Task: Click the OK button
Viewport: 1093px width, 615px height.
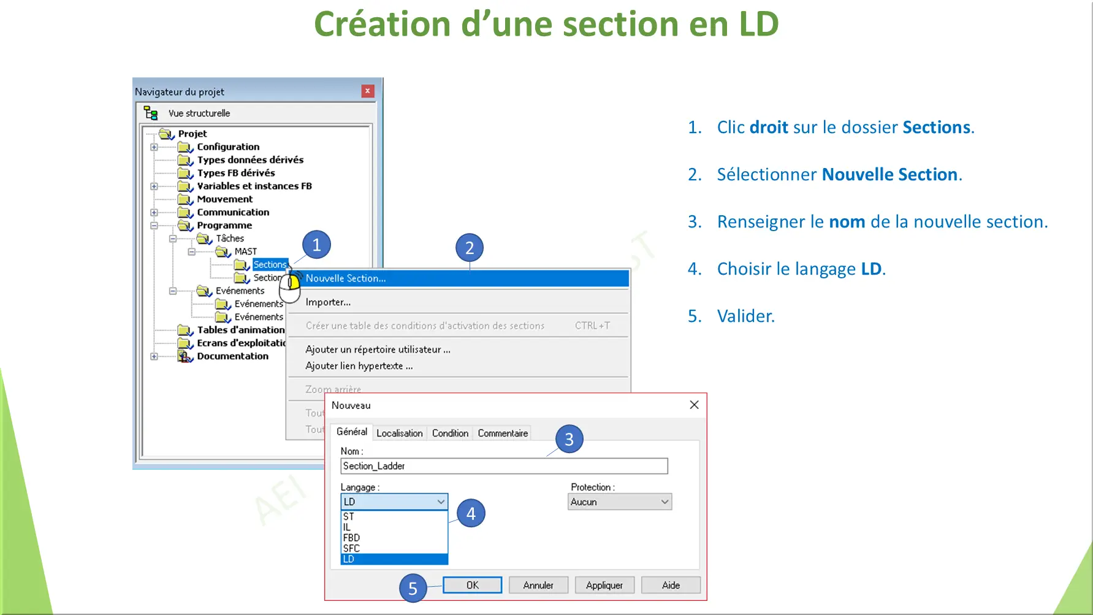Action: click(x=472, y=584)
